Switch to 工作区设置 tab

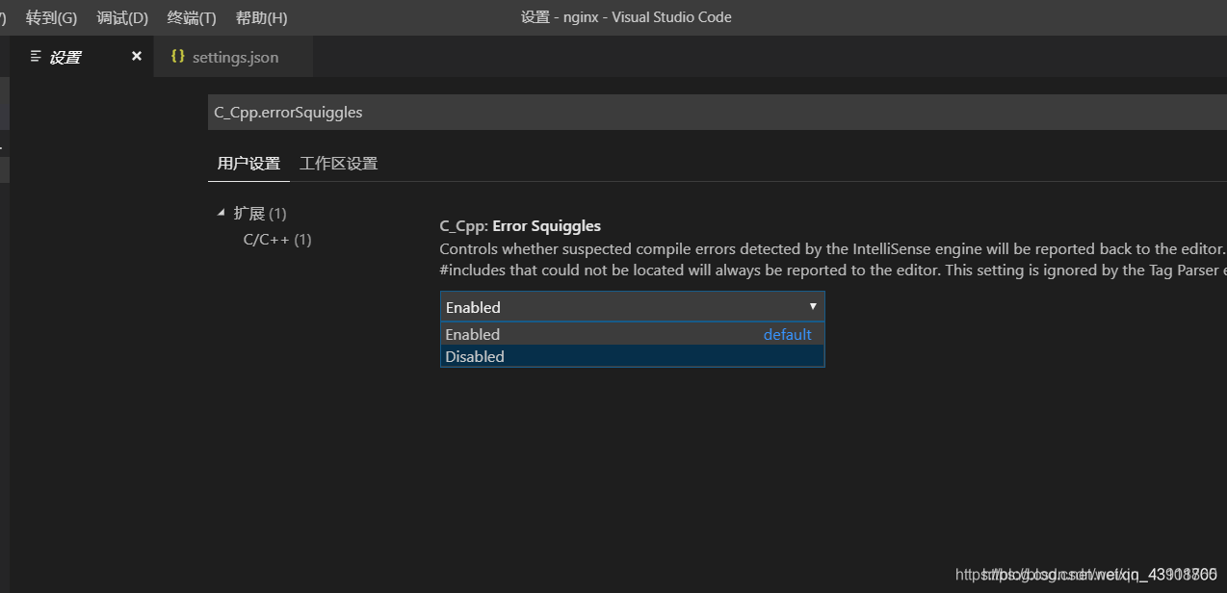click(x=338, y=164)
